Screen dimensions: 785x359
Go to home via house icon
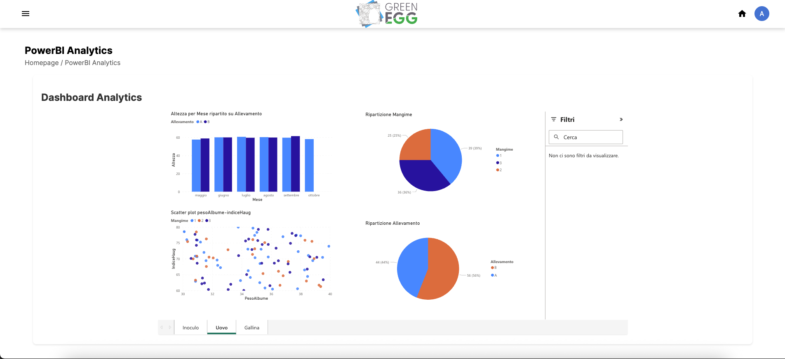click(x=742, y=14)
